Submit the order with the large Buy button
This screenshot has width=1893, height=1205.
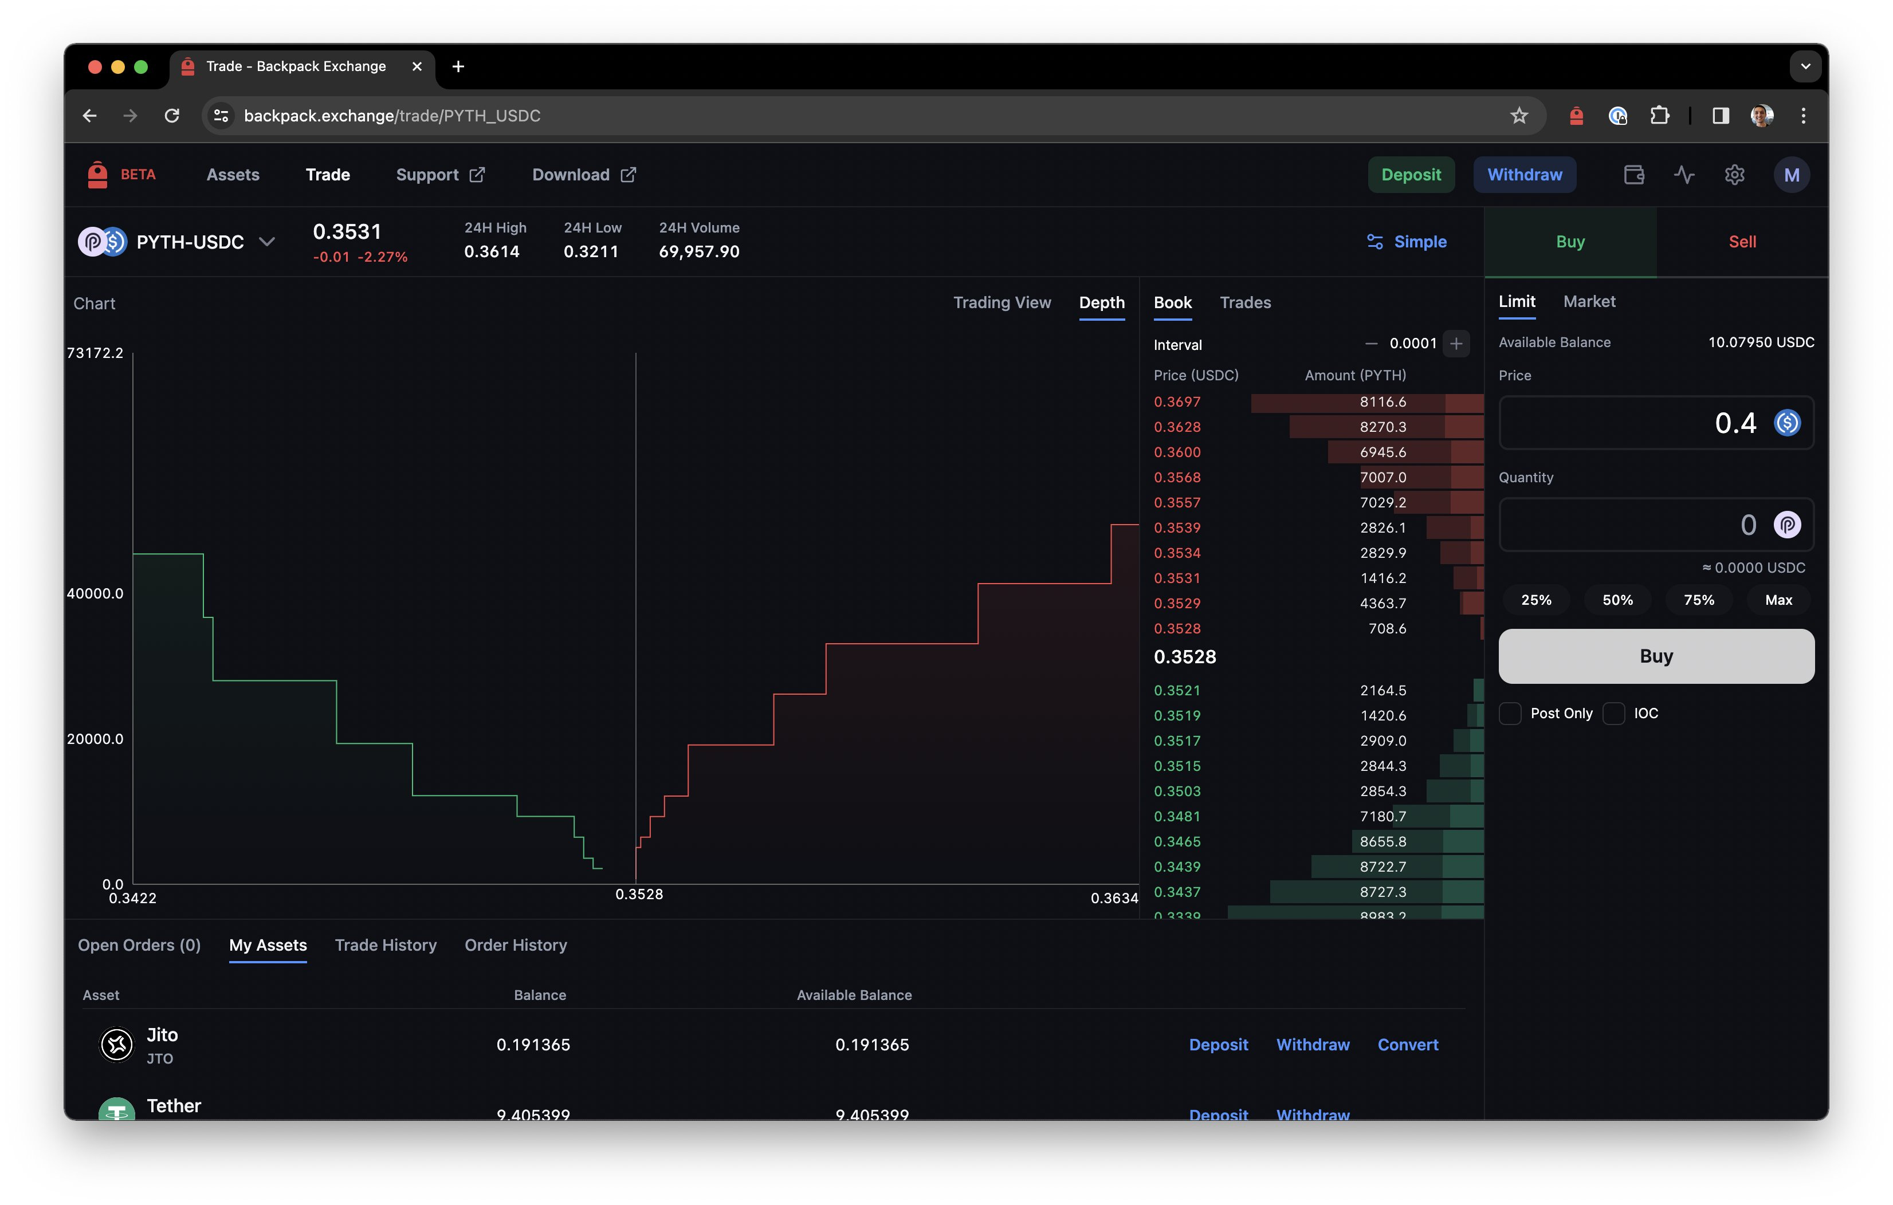coord(1656,656)
